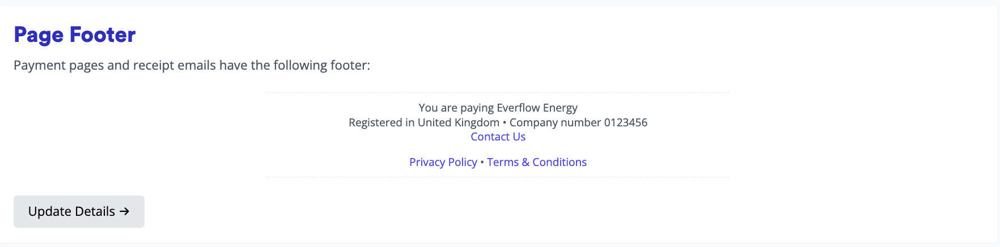
Task: Click the dashed divider above footer preview
Action: point(498,92)
